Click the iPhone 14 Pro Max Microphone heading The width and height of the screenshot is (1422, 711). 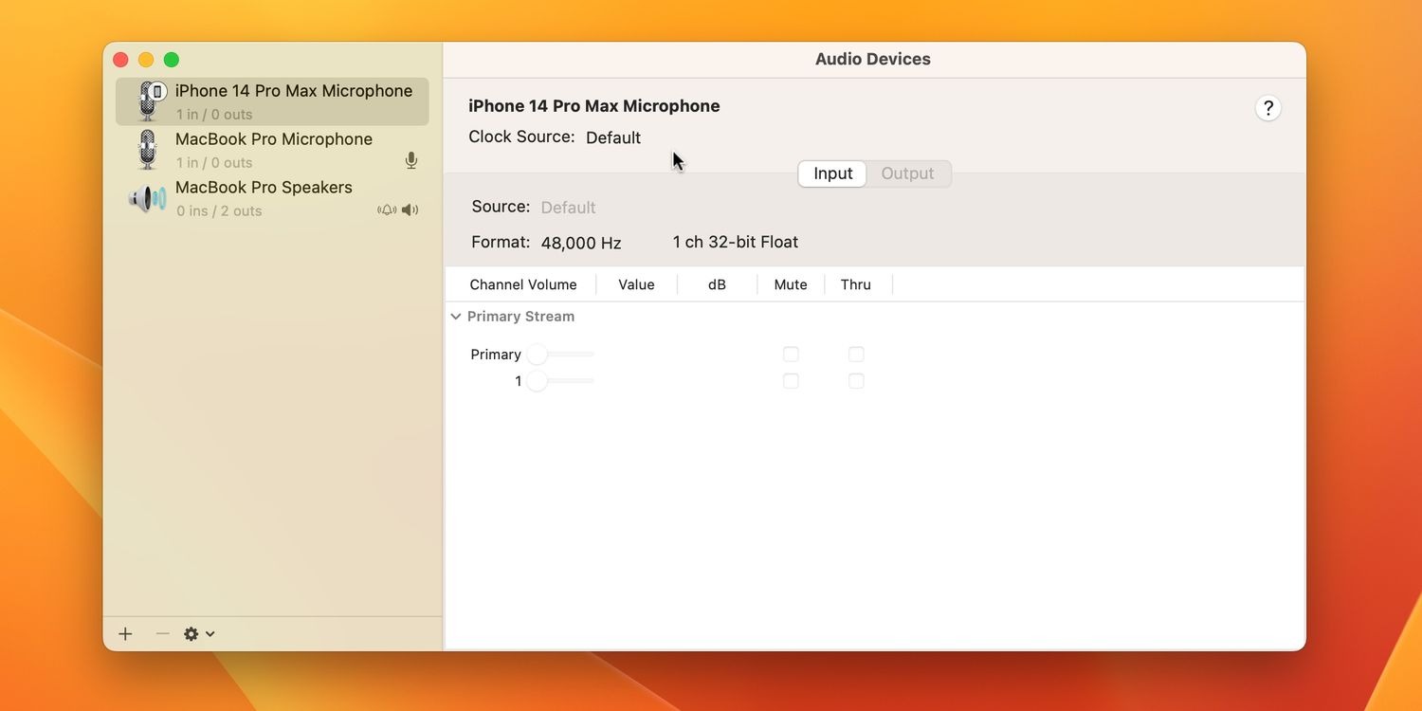594,106
